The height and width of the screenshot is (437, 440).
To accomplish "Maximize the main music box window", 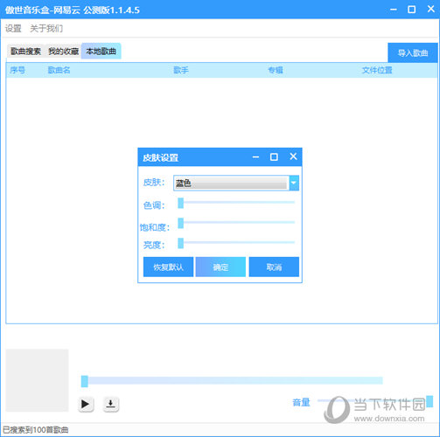I will pos(411,10).
